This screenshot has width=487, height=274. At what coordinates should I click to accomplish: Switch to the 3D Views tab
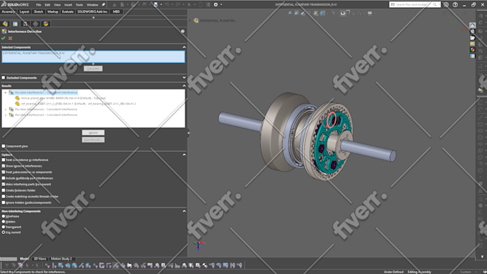click(40, 259)
